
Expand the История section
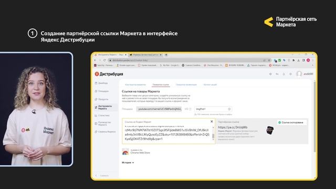coord(128,163)
